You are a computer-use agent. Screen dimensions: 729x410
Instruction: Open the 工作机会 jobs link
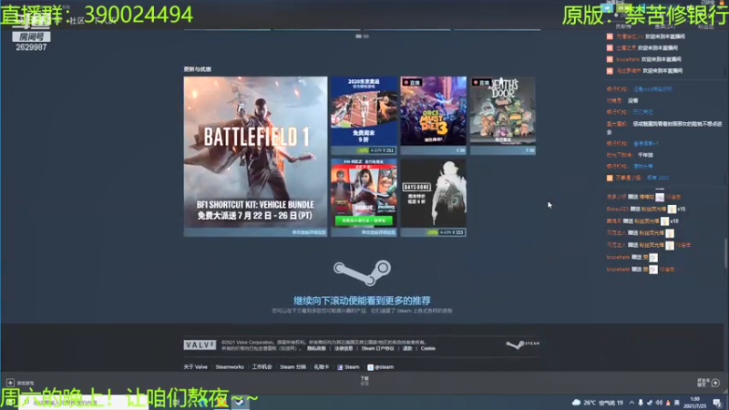point(262,367)
